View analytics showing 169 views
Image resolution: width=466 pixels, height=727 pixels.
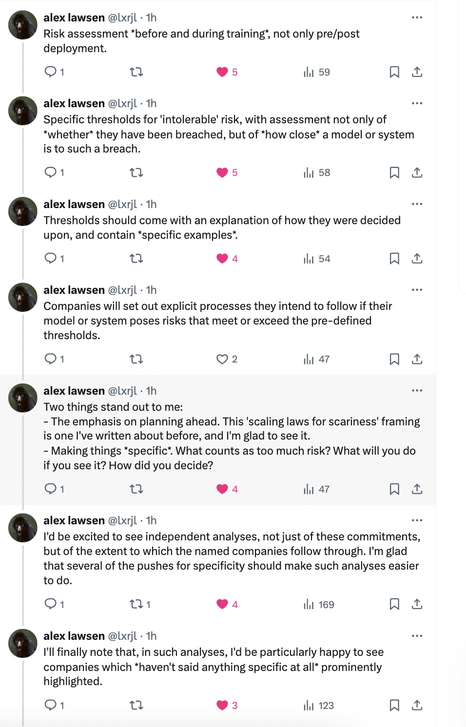pyautogui.click(x=319, y=605)
